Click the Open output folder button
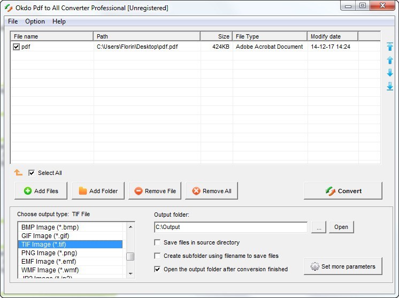 pos(341,227)
